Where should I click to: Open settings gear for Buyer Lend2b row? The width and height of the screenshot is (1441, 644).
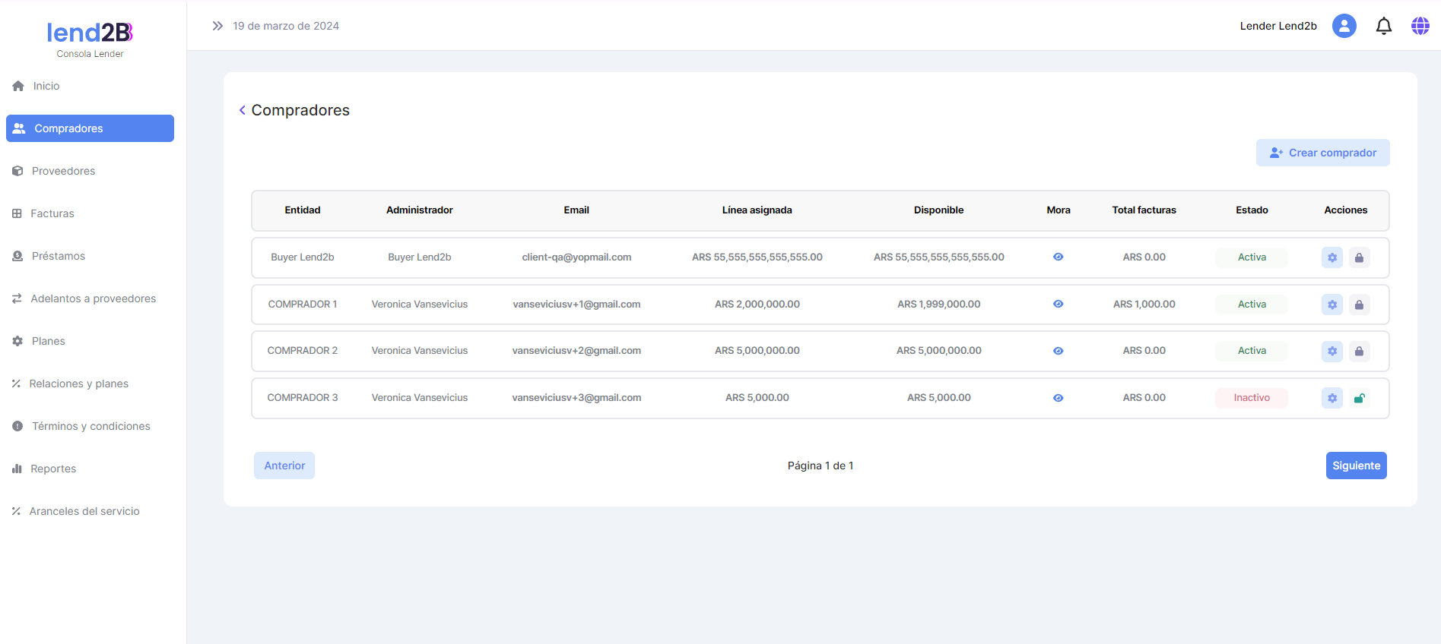click(1331, 257)
